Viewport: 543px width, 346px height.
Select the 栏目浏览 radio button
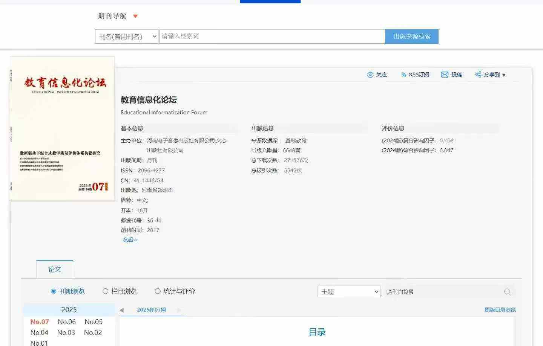point(106,291)
